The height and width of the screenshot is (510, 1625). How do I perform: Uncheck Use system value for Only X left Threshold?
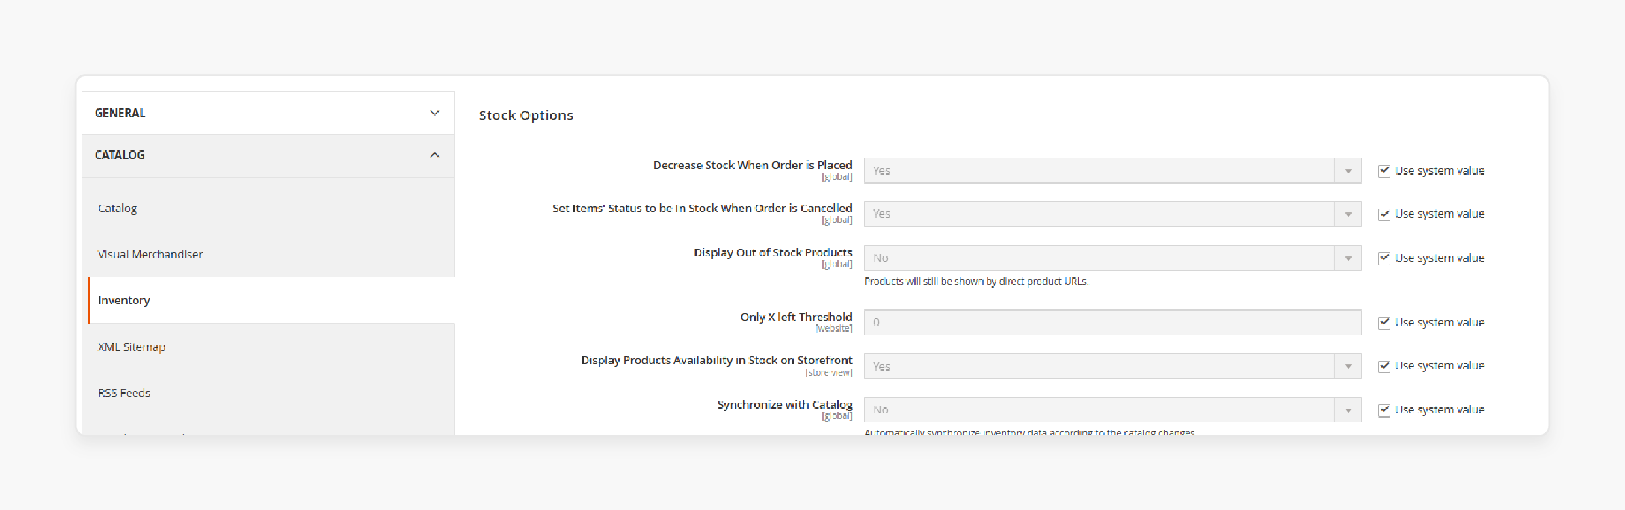(1384, 322)
